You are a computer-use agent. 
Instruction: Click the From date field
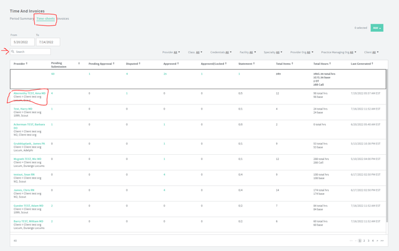[22, 42]
